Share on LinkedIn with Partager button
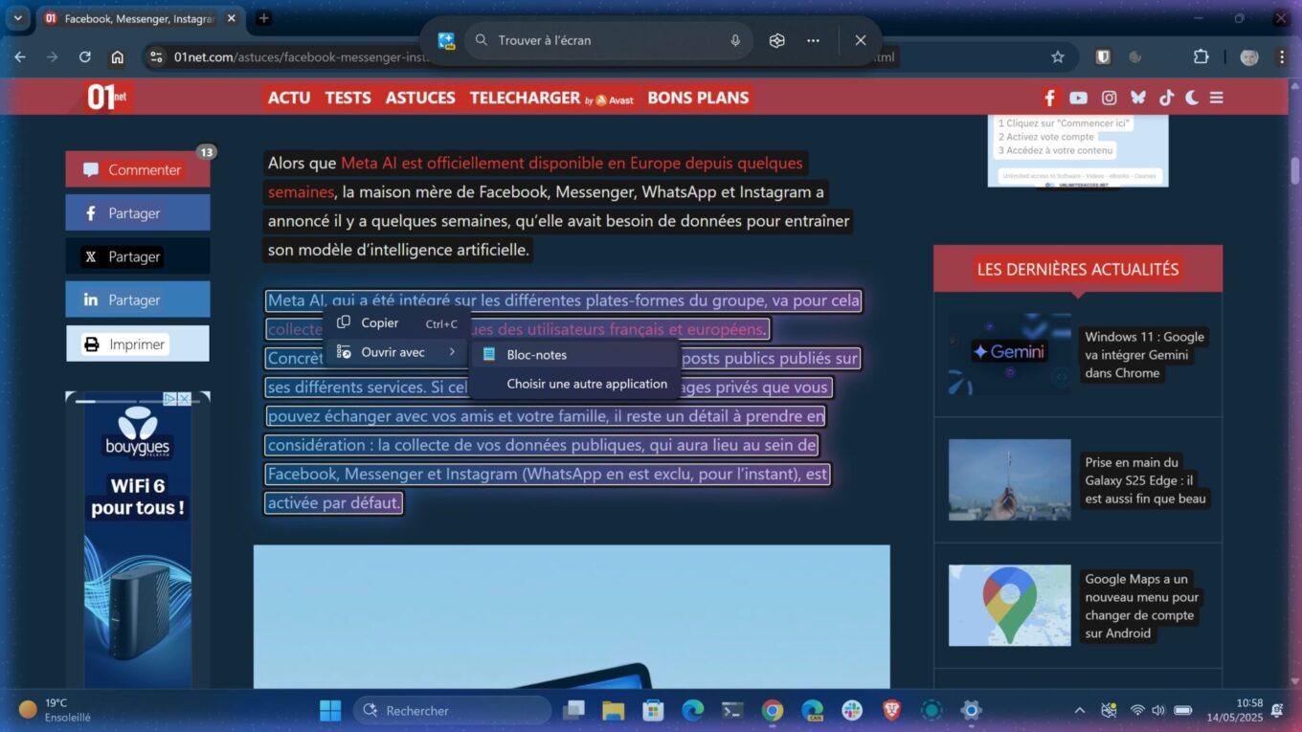The image size is (1302, 732). point(138,299)
